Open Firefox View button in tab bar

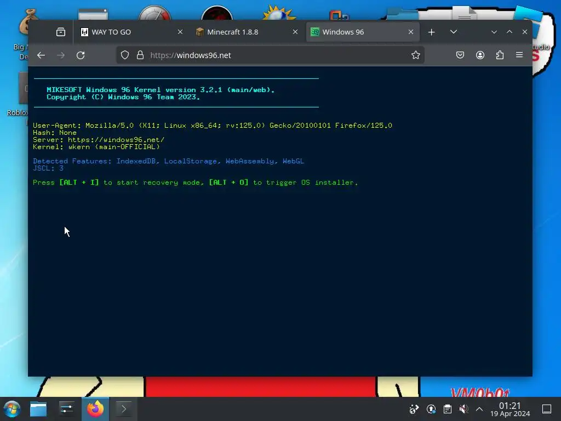[61, 32]
